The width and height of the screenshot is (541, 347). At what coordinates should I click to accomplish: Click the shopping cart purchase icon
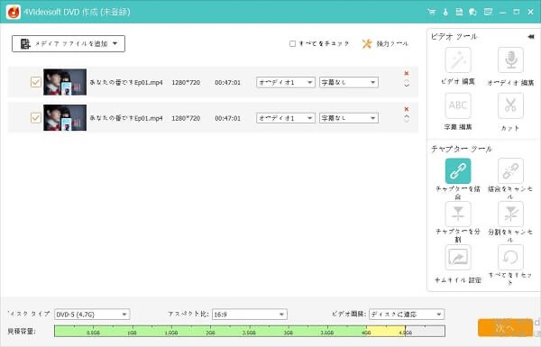click(431, 12)
